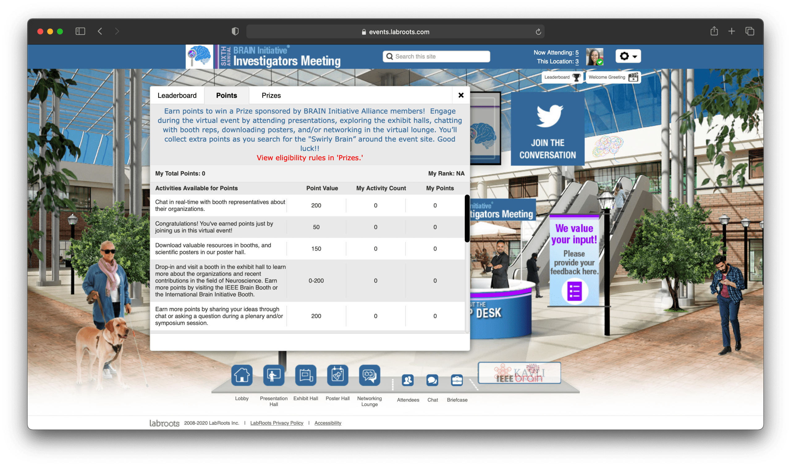Switch to the Leaderboard tab
Viewport: 791px width, 466px height.
[177, 96]
